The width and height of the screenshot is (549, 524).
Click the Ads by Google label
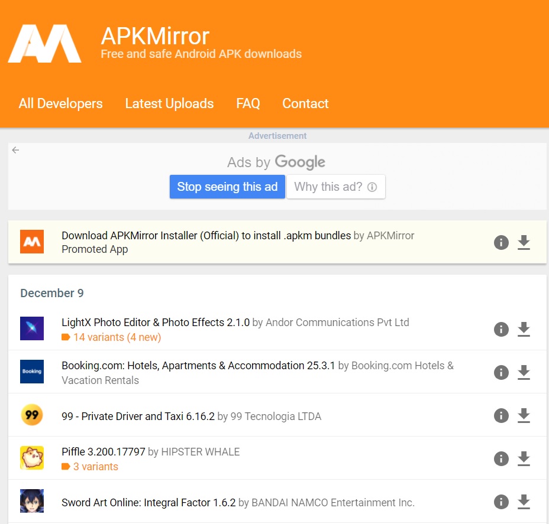276,162
